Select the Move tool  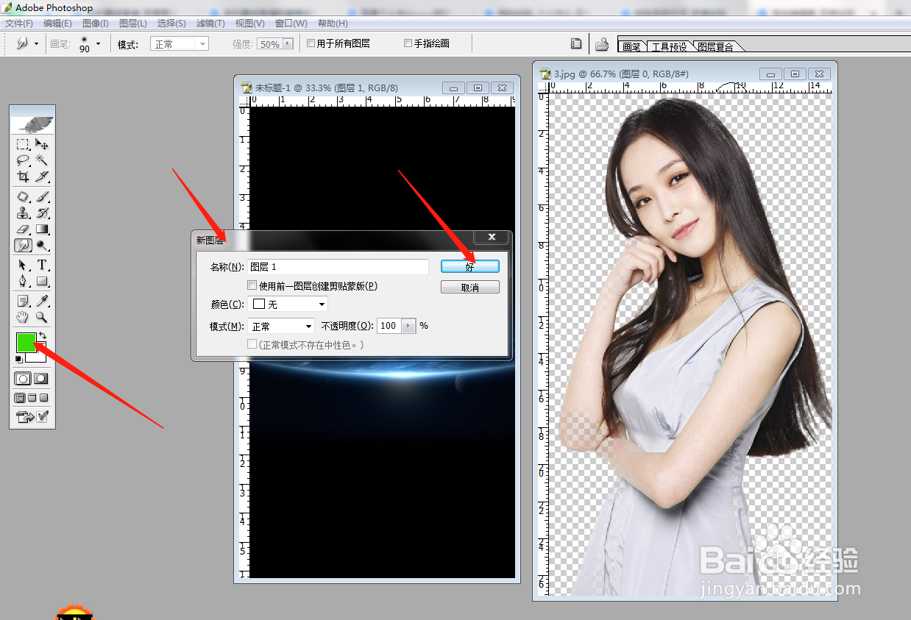42,144
